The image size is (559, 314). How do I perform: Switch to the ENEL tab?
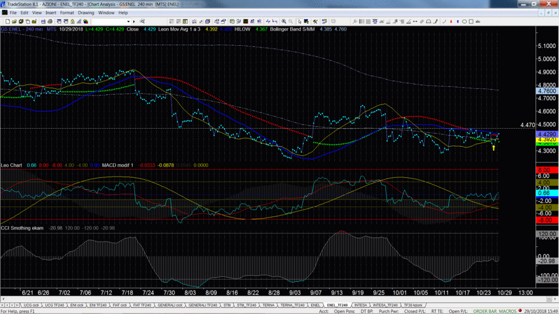[x=316, y=305]
